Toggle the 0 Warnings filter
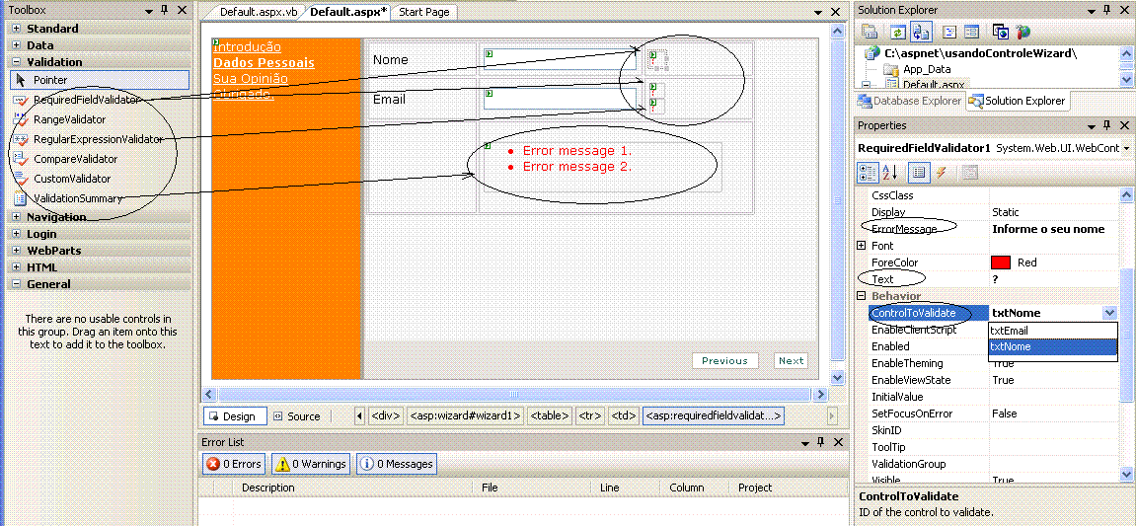The image size is (1136, 526). click(310, 464)
